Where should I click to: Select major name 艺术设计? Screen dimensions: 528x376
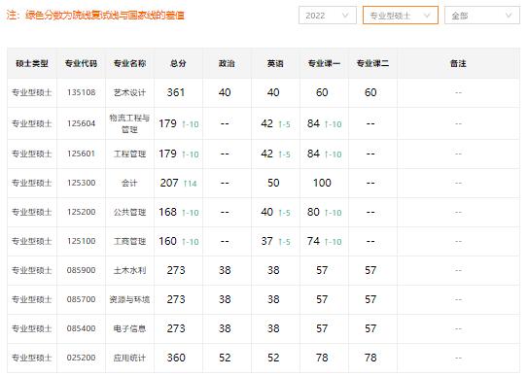(129, 92)
